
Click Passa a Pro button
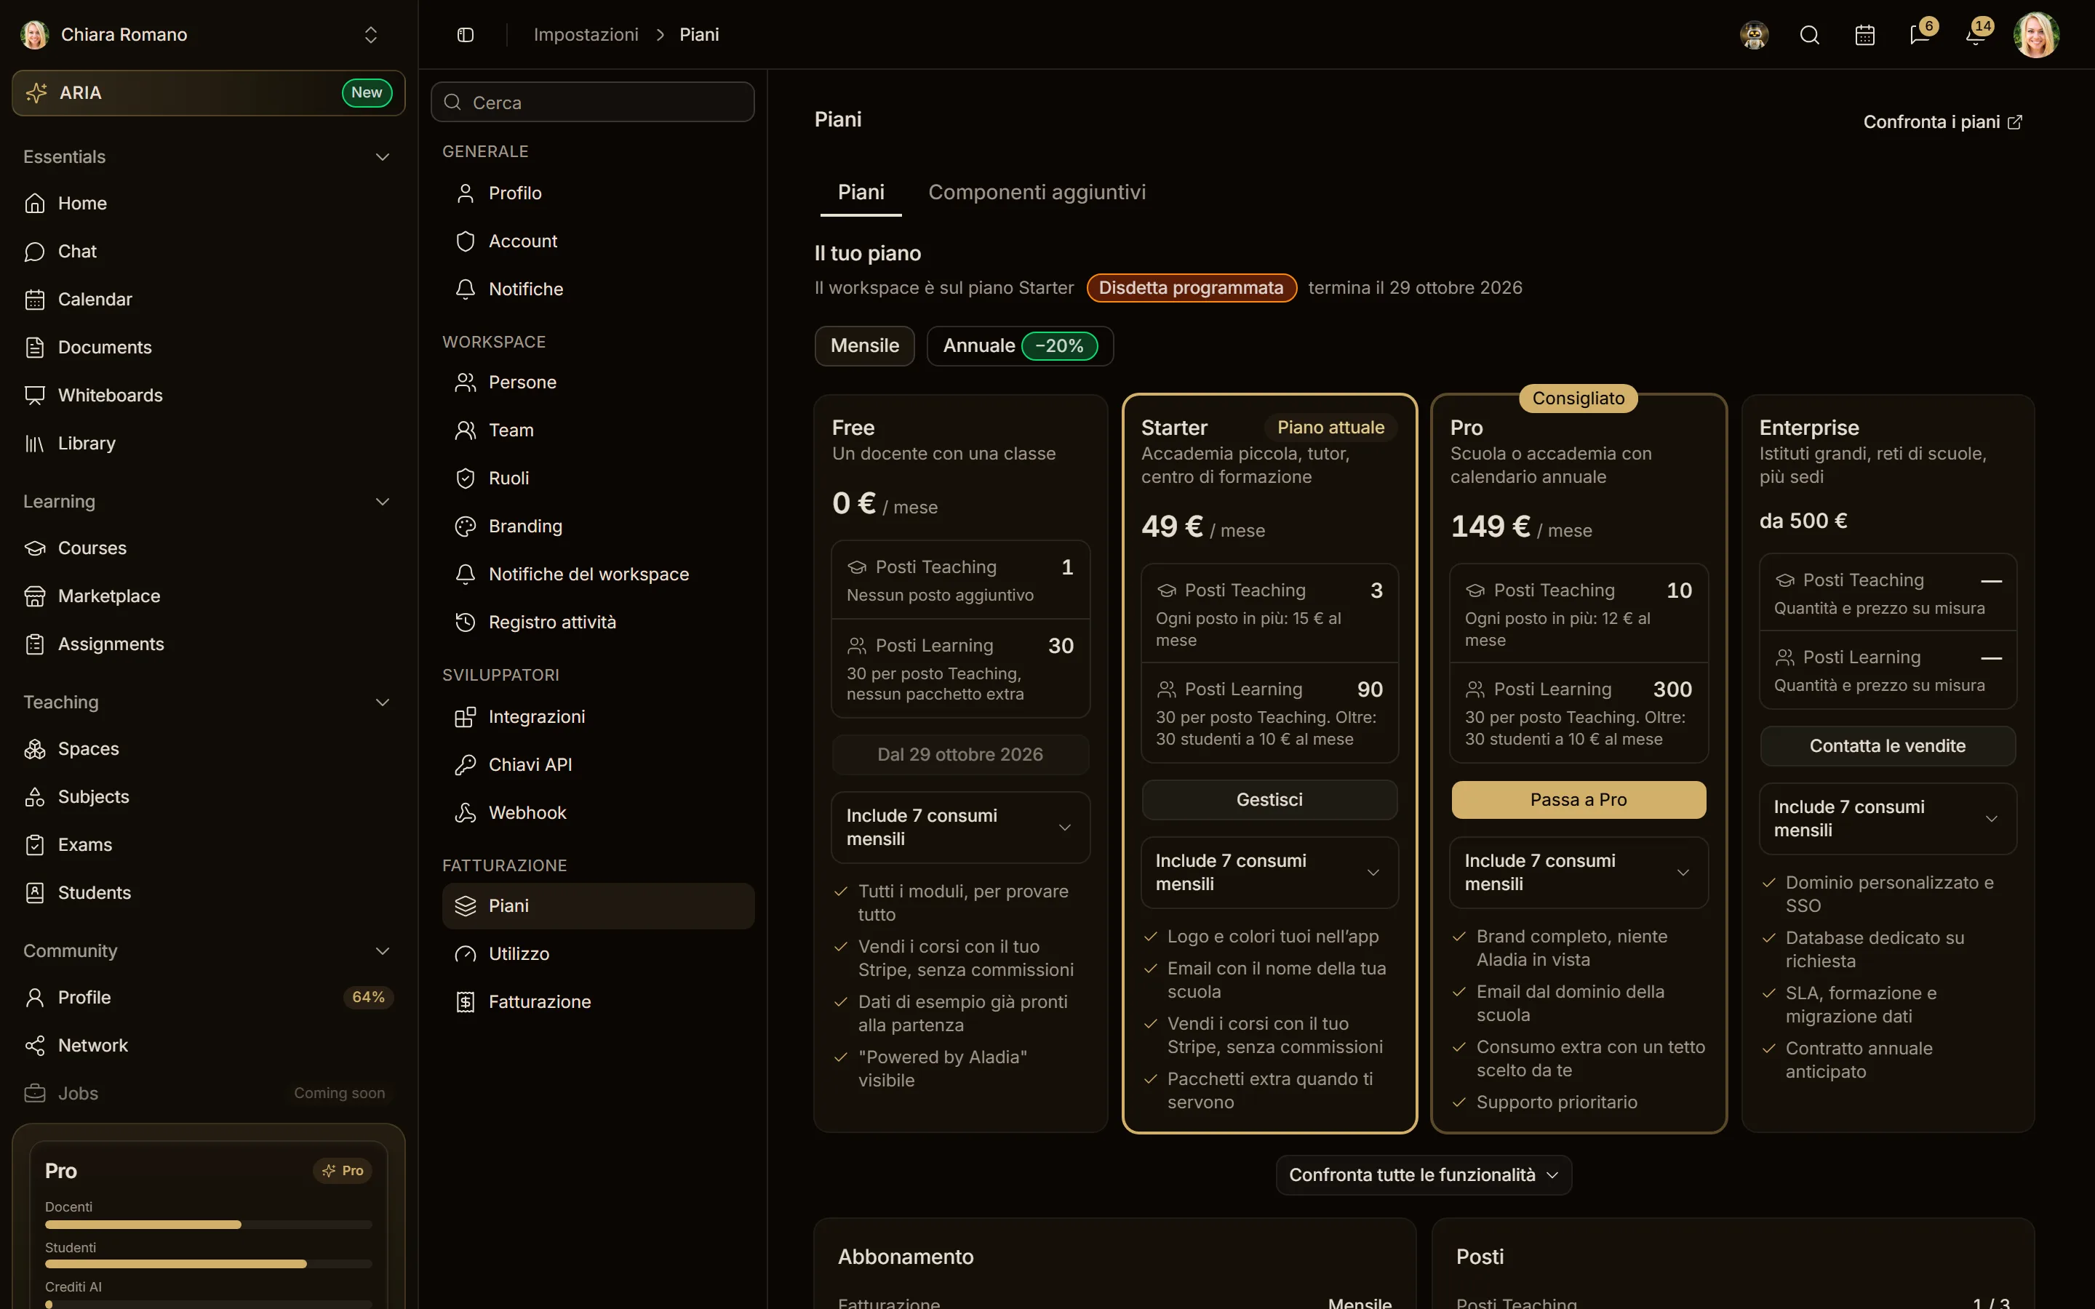[1579, 800]
